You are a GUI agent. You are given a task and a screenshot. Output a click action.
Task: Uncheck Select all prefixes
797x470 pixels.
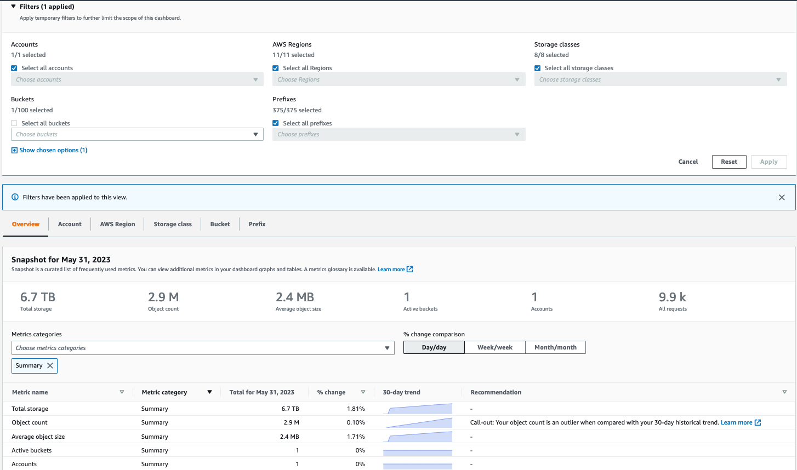(x=275, y=123)
